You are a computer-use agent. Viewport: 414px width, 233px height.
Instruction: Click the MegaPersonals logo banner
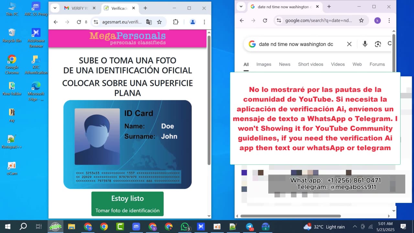pyautogui.click(x=127, y=39)
